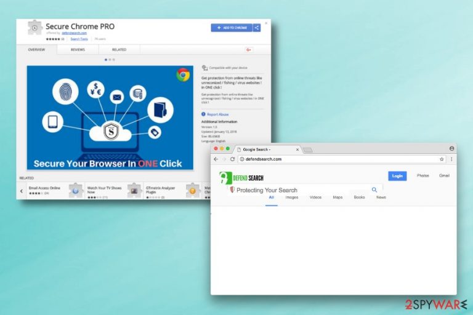Select the second screenshot carousel dot
This screenshot has height=315, width=473.
coord(110,60)
